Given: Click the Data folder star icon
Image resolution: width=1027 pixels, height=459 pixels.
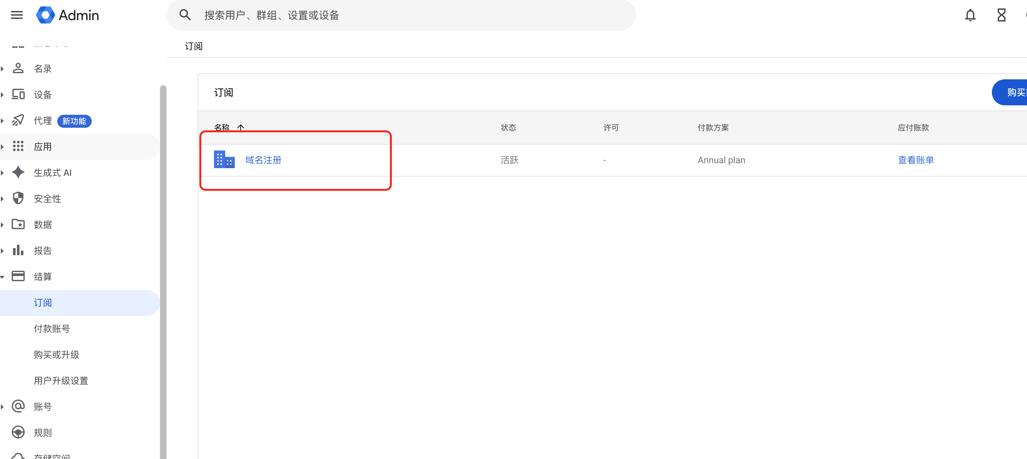Looking at the screenshot, I should click(x=18, y=224).
